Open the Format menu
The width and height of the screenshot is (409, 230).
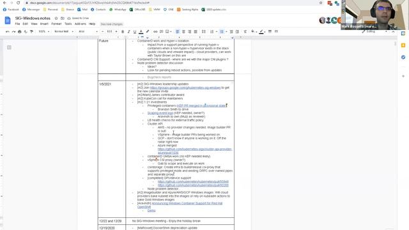(x=56, y=24)
